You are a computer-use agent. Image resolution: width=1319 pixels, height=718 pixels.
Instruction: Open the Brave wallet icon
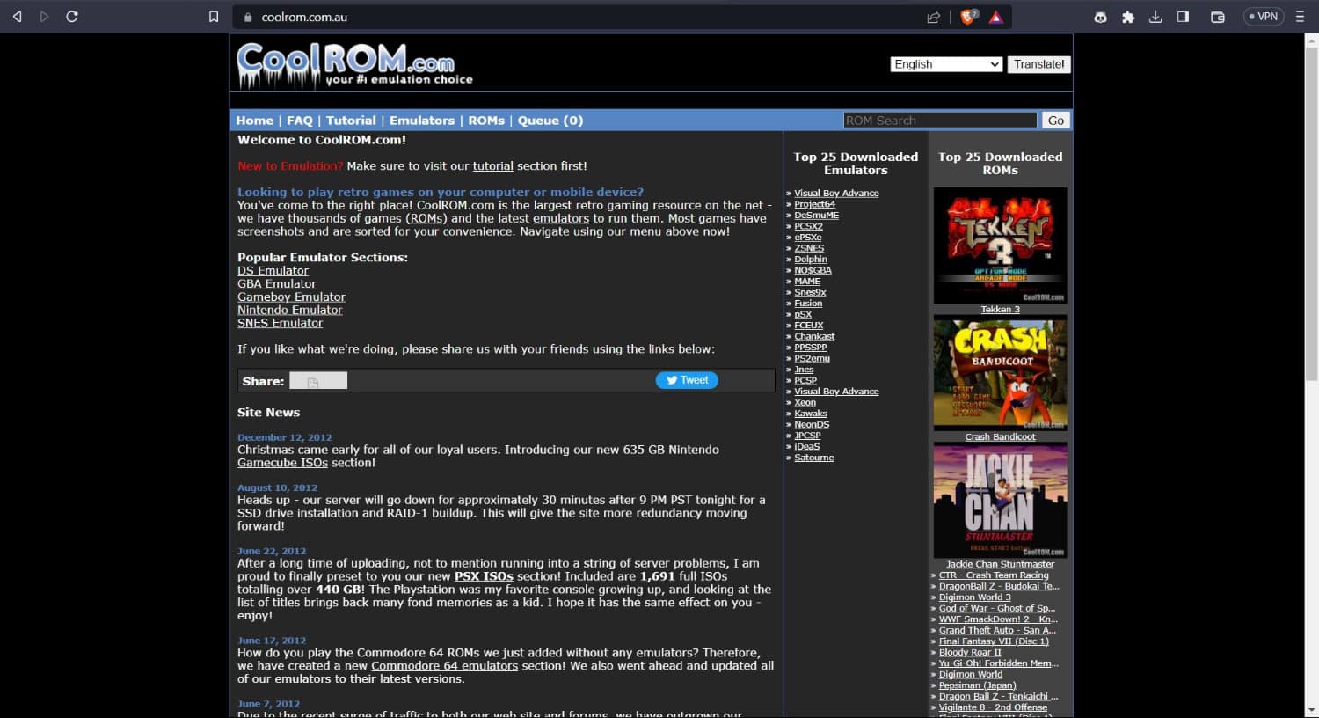[1217, 17]
